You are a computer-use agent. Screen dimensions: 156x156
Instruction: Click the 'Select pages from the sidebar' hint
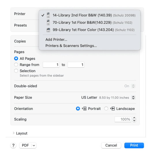pyautogui.click(x=42, y=75)
